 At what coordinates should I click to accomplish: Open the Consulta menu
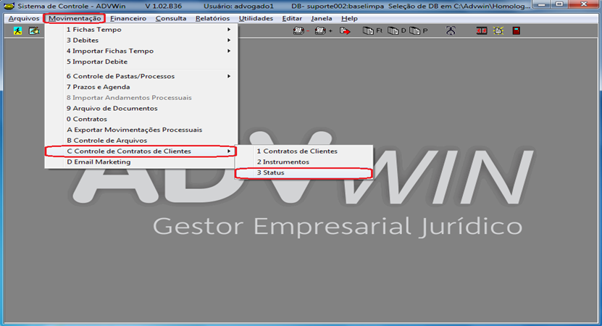171,18
